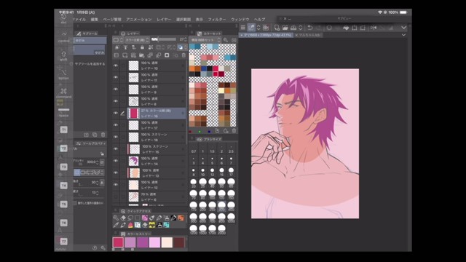Pick the crimson swatch in color history
Image resolution: width=466 pixels, height=262 pixels.
(x=118, y=242)
